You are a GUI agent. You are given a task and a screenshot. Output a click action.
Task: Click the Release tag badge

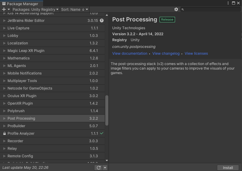(167, 20)
